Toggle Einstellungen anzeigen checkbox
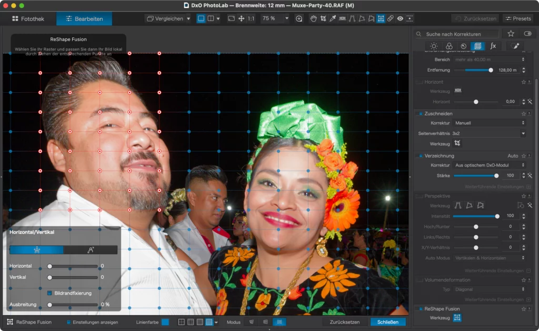The width and height of the screenshot is (539, 331). (68, 322)
